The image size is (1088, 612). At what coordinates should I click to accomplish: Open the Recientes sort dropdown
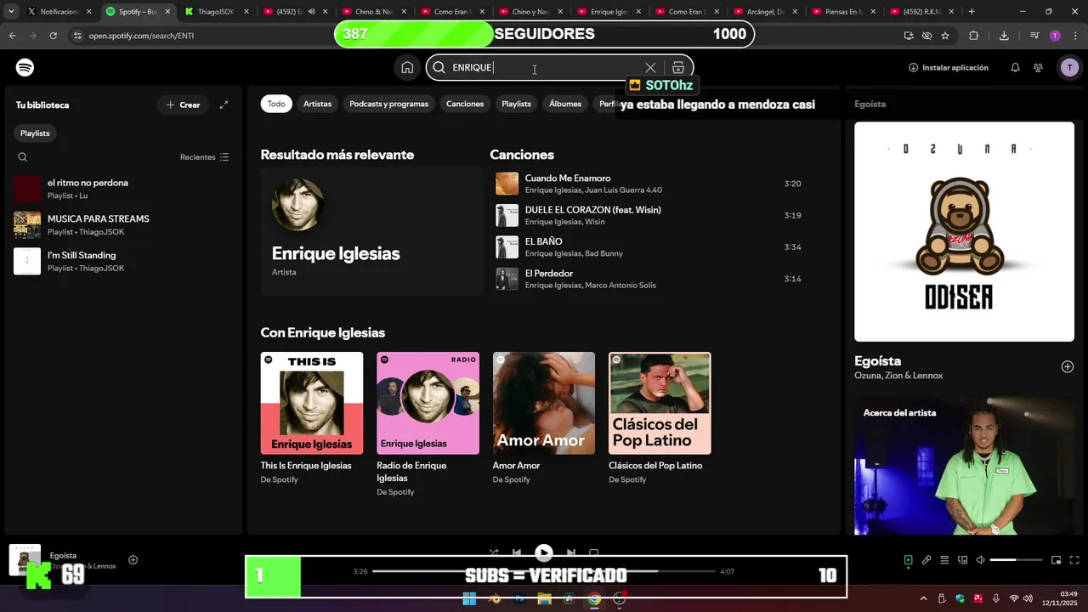pos(204,157)
